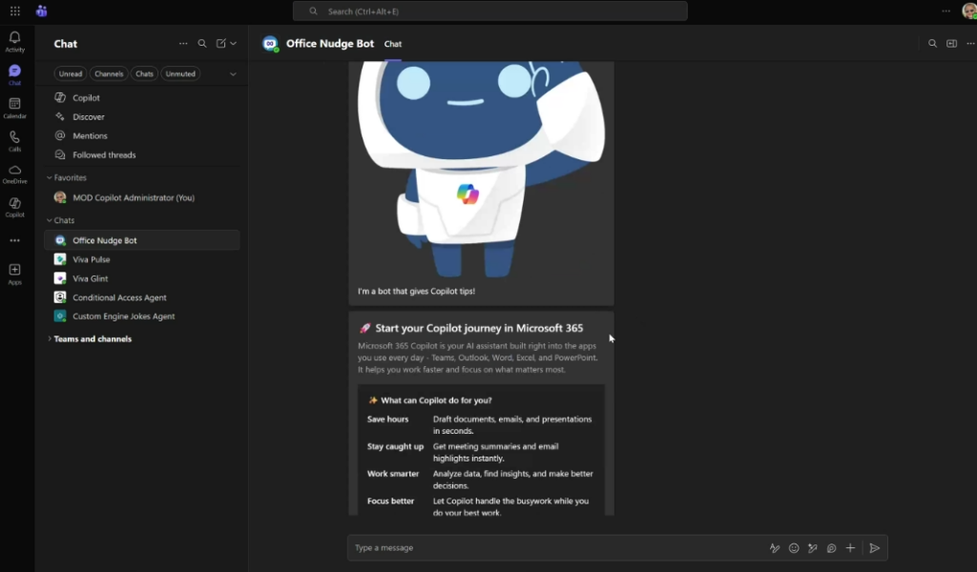Image resolution: width=977 pixels, height=572 pixels.
Task: Open Followed threads in chat list
Action: (x=104, y=154)
